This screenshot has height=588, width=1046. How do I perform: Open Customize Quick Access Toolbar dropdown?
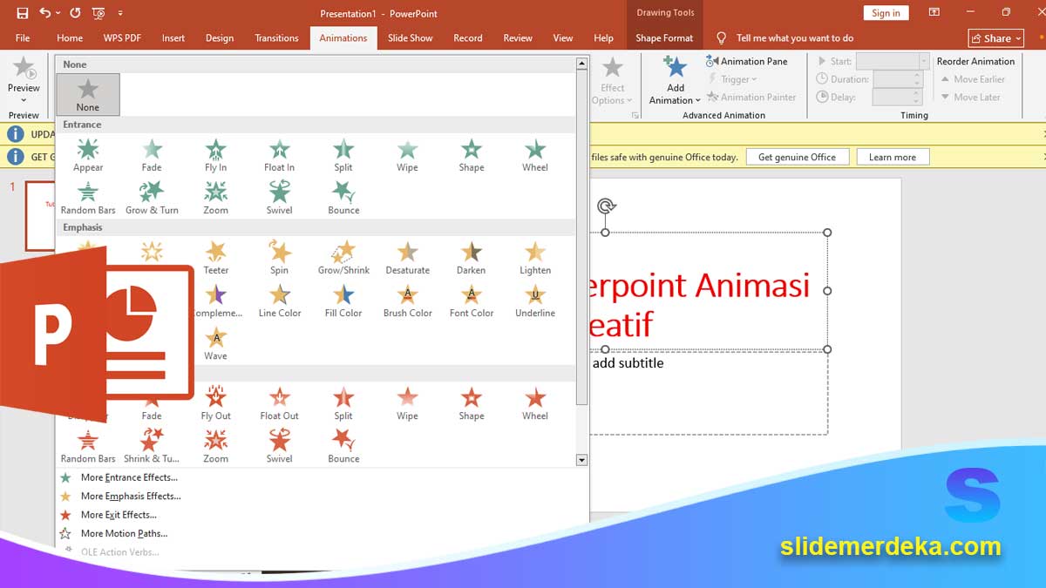pos(120,13)
